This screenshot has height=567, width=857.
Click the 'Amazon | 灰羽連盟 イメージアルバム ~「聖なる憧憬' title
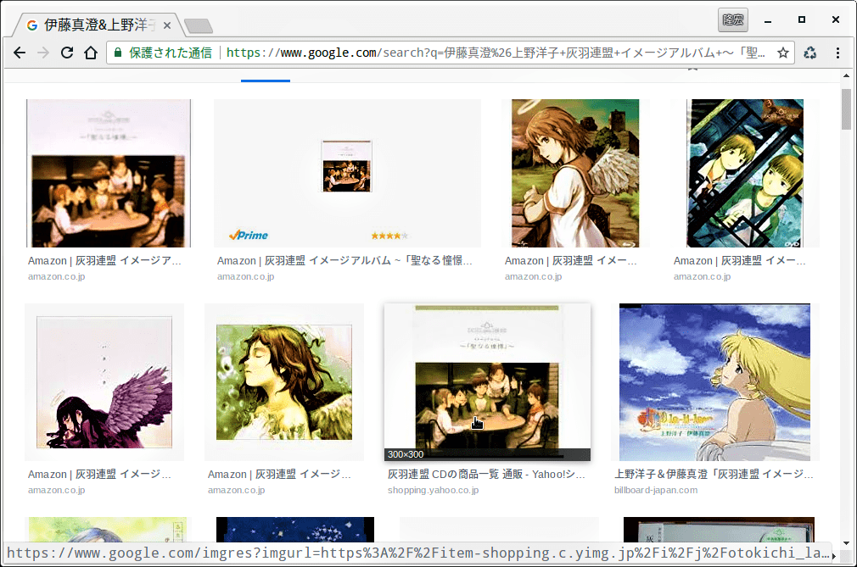coord(344,261)
